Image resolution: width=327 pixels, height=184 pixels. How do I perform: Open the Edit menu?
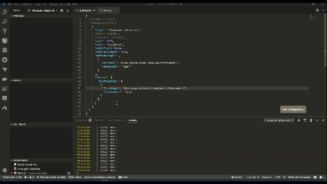tap(17, 4)
